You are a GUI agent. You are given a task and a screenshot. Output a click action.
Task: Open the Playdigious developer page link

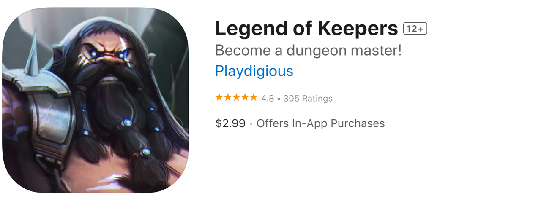(x=254, y=71)
